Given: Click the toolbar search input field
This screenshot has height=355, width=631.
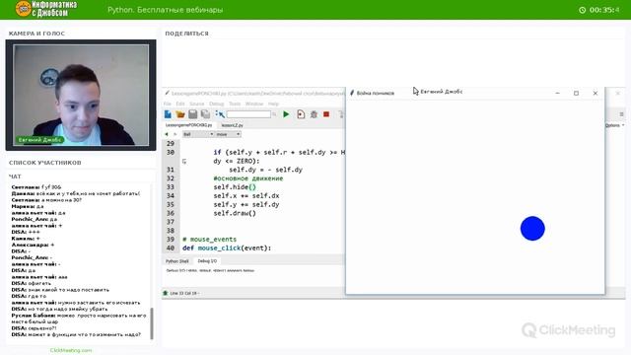Looking at the screenshot, I should click(248, 114).
